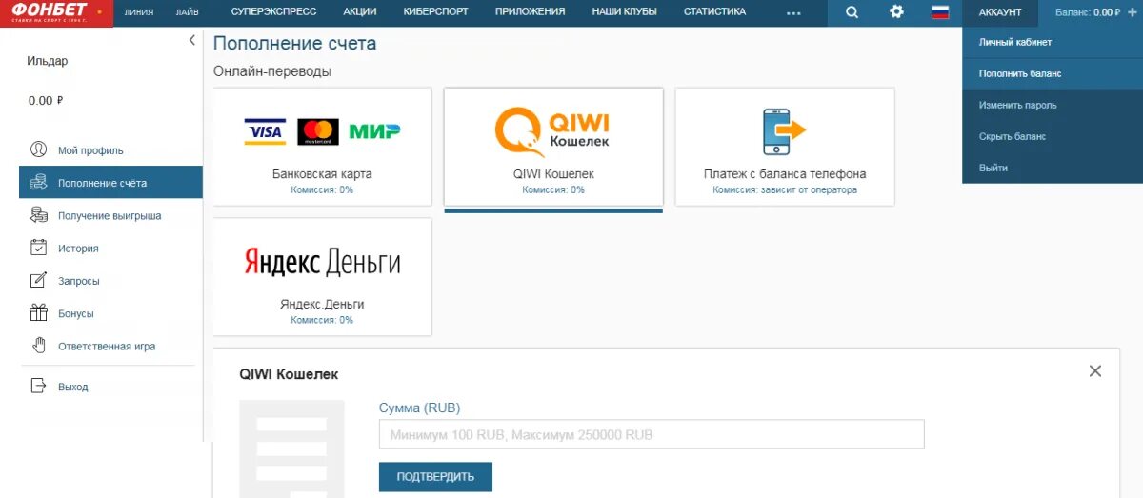Open СТАТИСТИКА section

coord(714,12)
